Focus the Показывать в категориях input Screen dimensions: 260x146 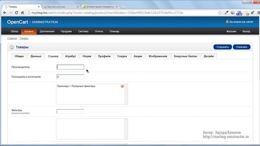pos(70,77)
